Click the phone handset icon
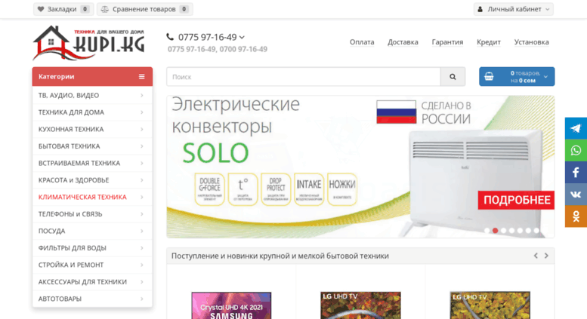587x319 pixels. click(x=170, y=37)
